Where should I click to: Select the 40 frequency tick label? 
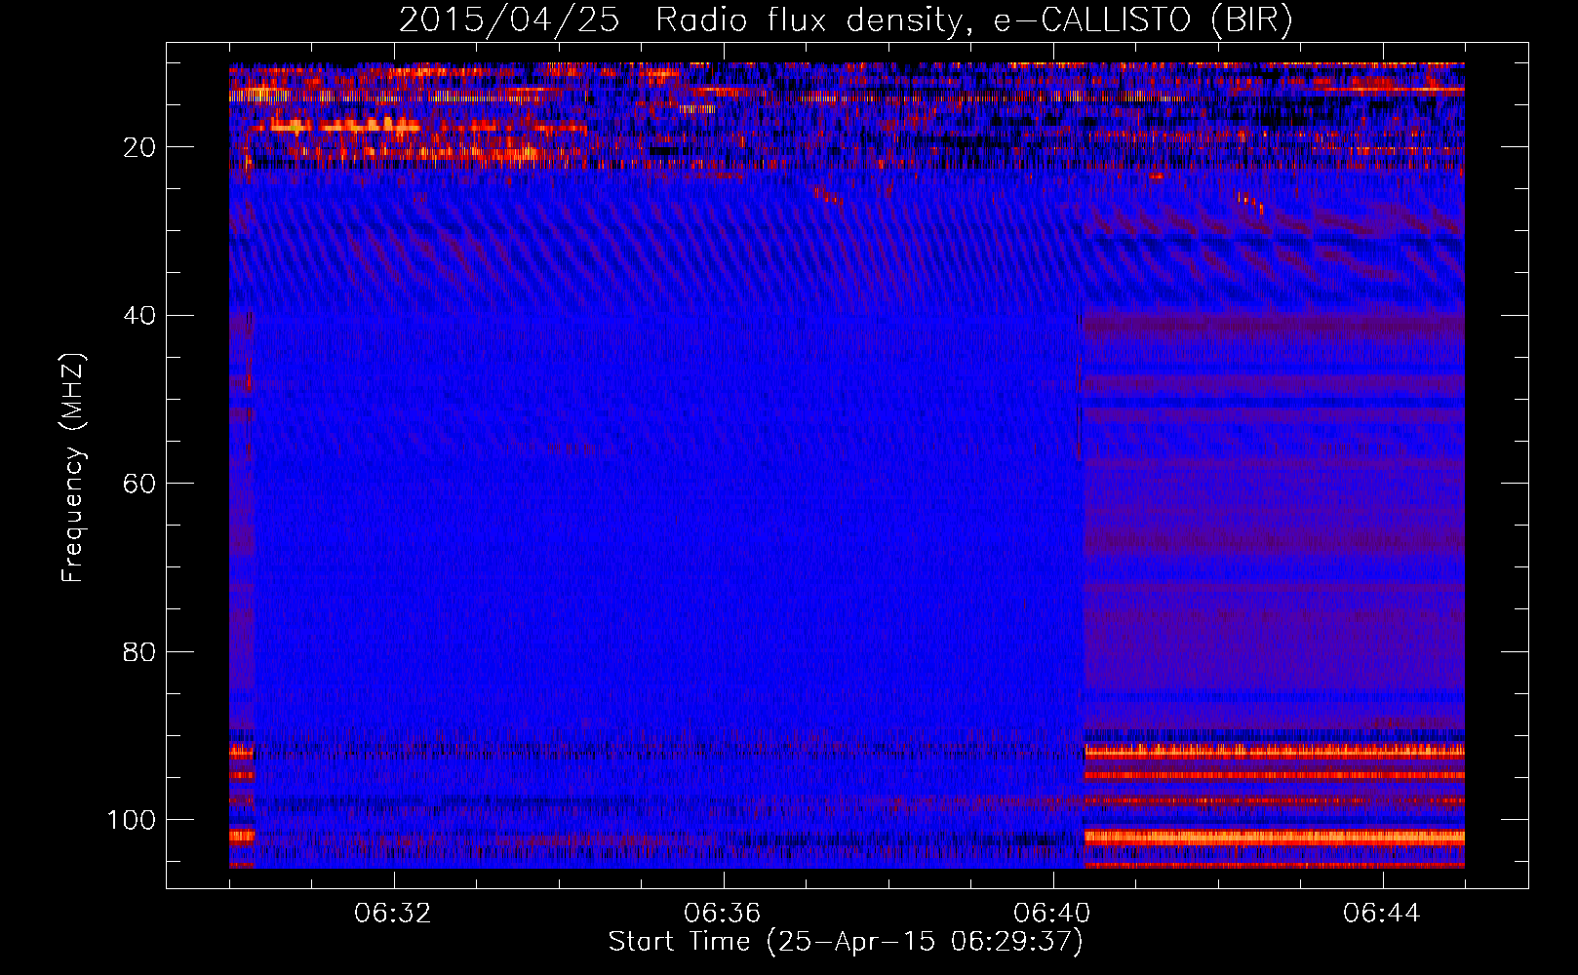pos(139,316)
